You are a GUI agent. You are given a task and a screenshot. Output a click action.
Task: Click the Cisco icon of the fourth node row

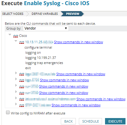click(x=22, y=87)
